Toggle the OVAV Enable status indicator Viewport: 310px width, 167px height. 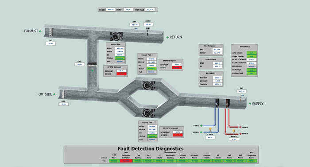tap(252, 56)
